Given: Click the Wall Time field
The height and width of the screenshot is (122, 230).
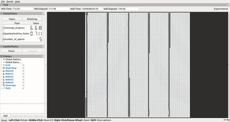Looking at the screenshot, I should [x=92, y=9].
